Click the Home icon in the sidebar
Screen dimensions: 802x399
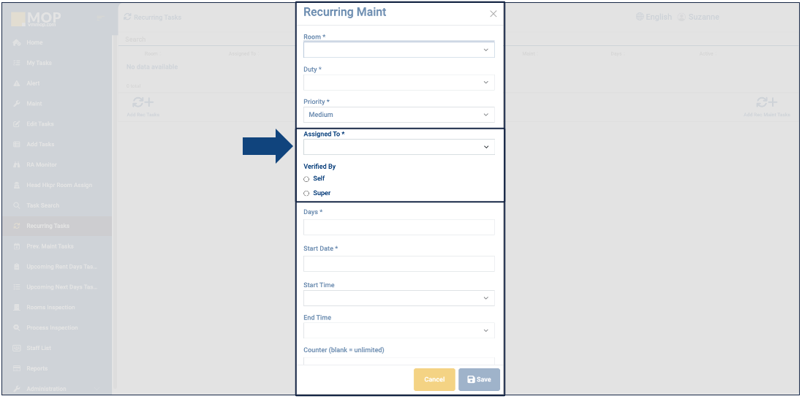16,43
